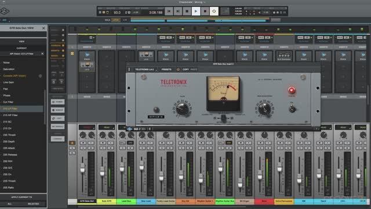Click the red power lamp on Teletronix
Screen dimensions: 371x209
tap(292, 90)
